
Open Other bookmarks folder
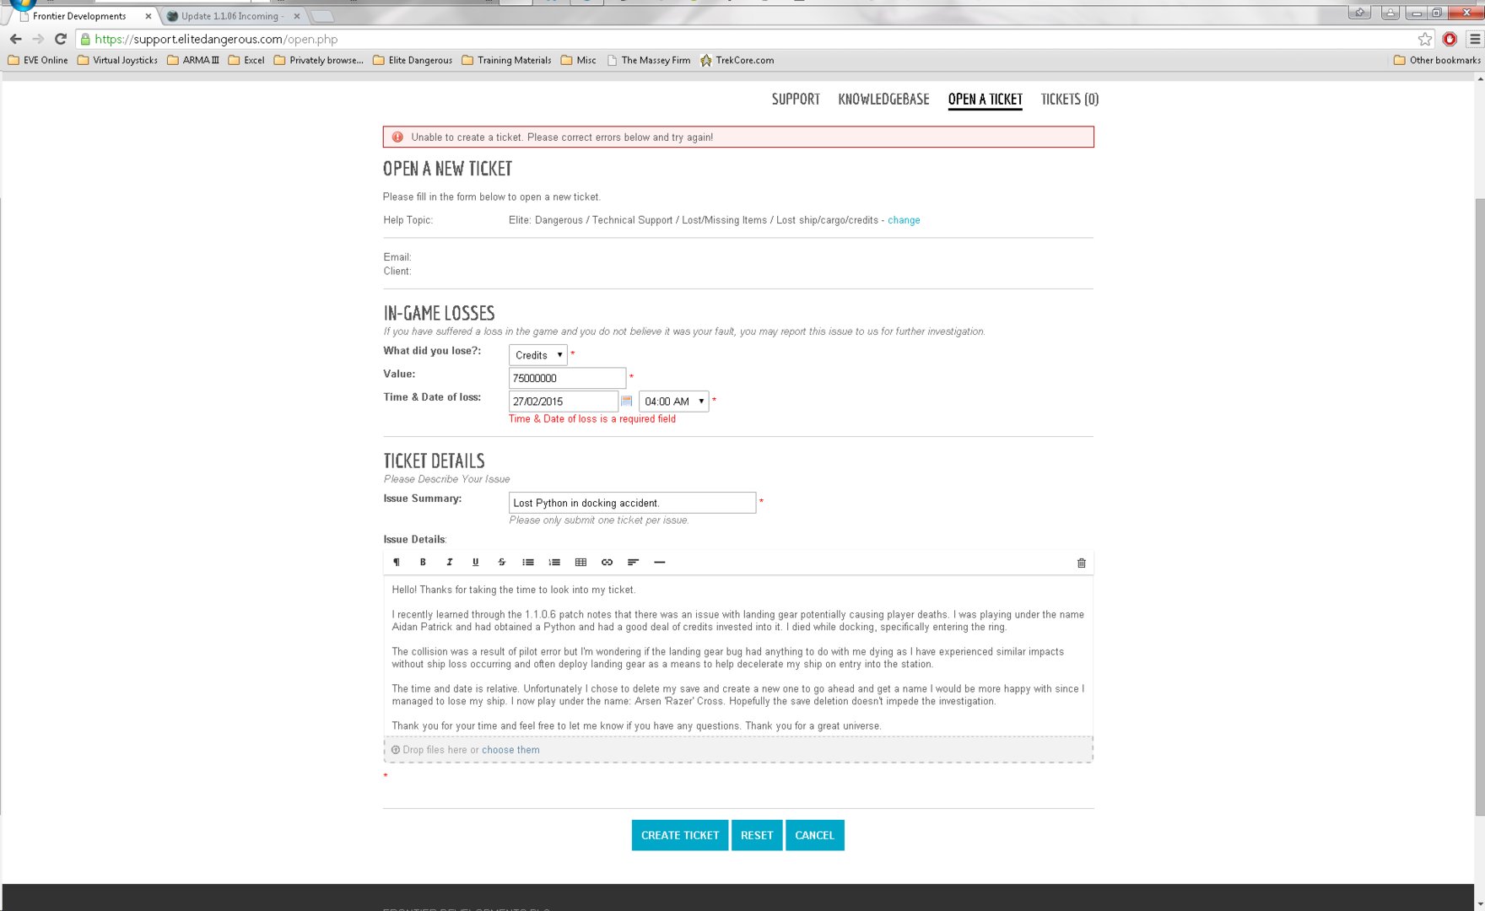[1437, 61]
